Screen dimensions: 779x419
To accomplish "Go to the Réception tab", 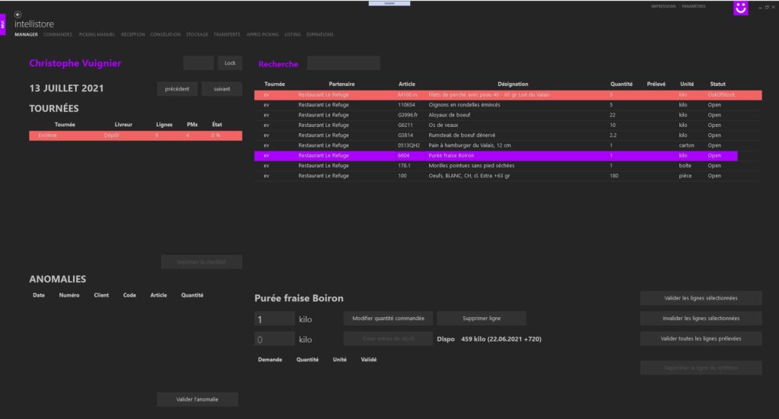I will point(132,34).
